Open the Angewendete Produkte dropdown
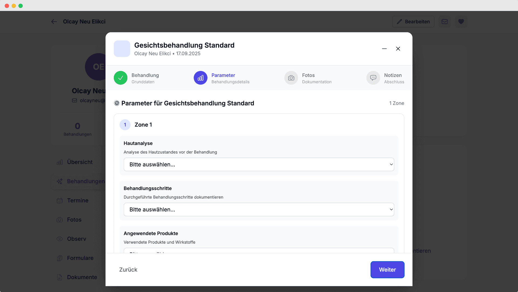518x292 pixels. pyautogui.click(x=259, y=252)
